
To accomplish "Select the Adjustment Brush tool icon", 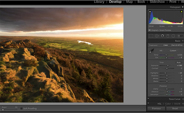I will click(180, 36).
